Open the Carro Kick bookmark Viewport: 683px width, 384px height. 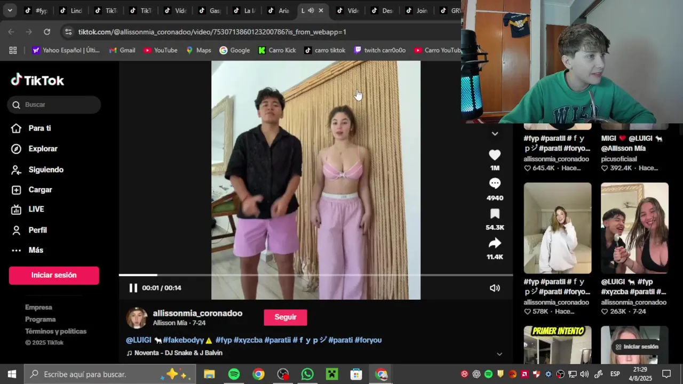277,50
